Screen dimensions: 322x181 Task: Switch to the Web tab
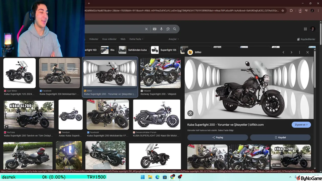coord(123,39)
